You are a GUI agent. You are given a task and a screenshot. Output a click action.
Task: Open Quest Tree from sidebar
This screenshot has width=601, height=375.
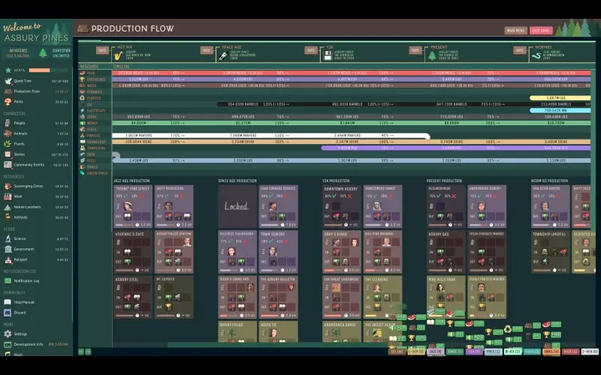pyautogui.click(x=23, y=80)
